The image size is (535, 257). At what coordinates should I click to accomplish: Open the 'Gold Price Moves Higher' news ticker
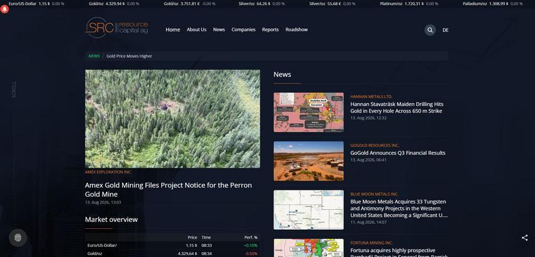point(129,57)
